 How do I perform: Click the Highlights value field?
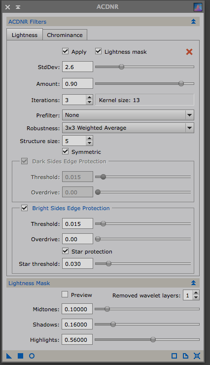pos(77,340)
